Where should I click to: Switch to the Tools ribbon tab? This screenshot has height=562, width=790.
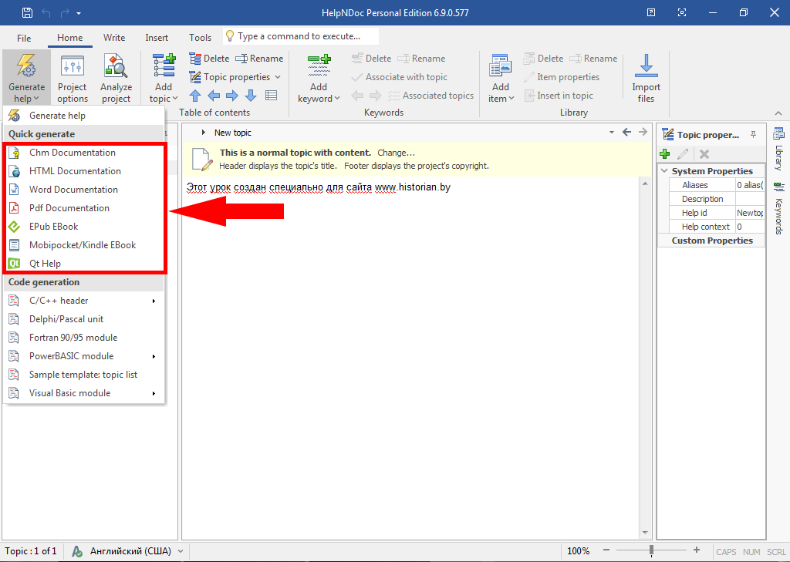pos(200,38)
